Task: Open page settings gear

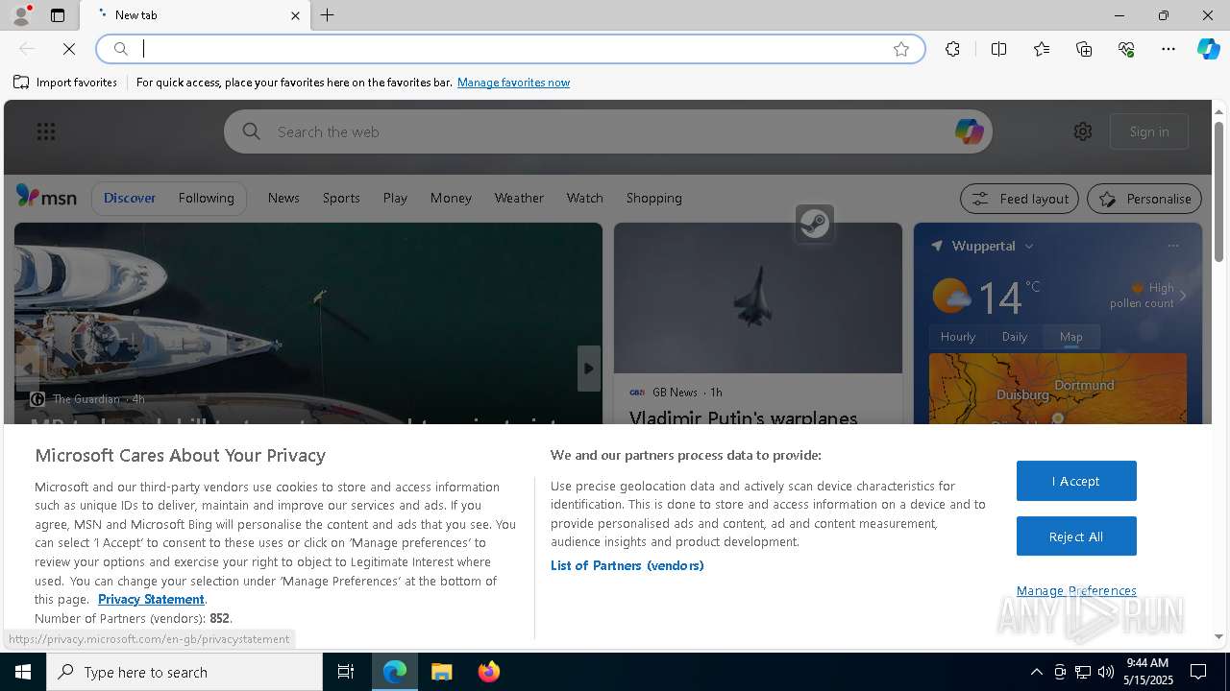Action: coord(1083,131)
